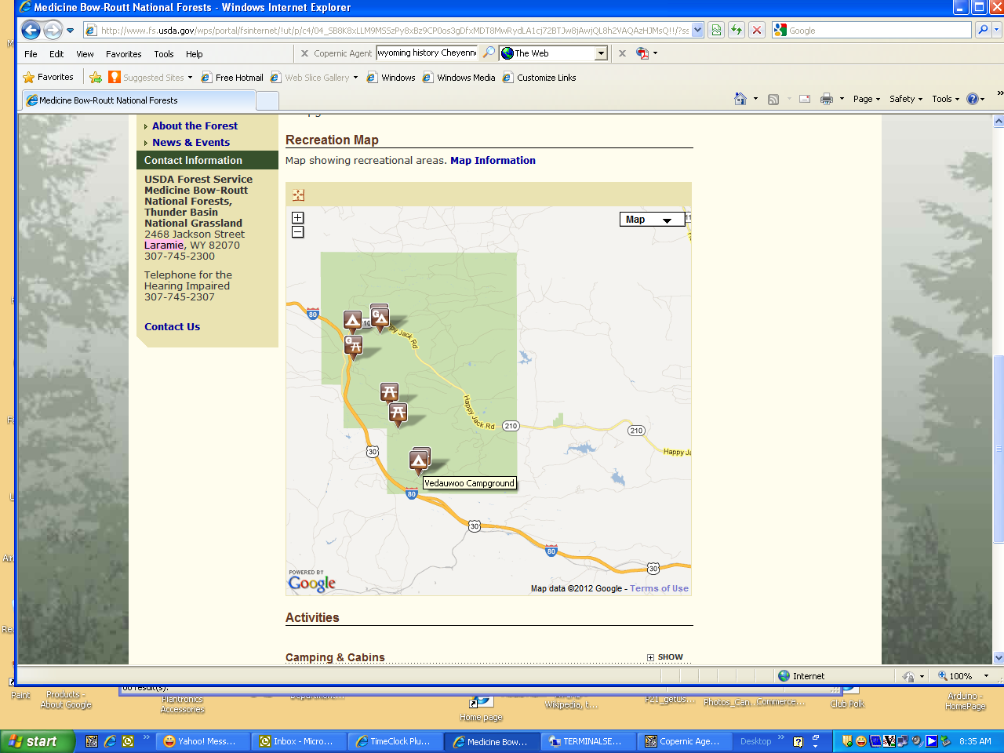Open the Map type dropdown
Image resolution: width=1004 pixels, height=753 pixels.
tap(652, 220)
